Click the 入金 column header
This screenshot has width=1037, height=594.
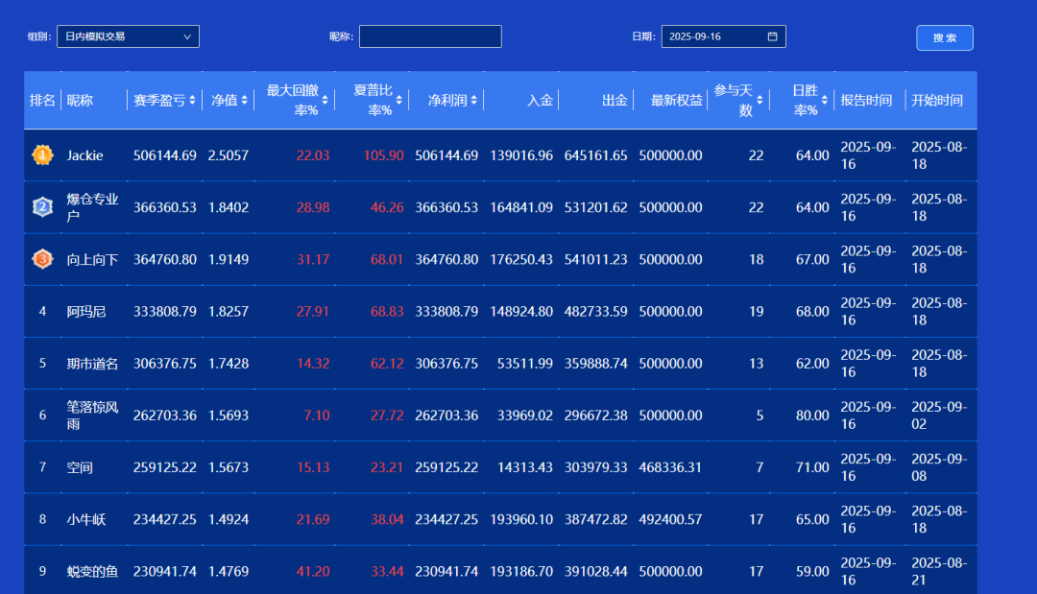click(540, 101)
